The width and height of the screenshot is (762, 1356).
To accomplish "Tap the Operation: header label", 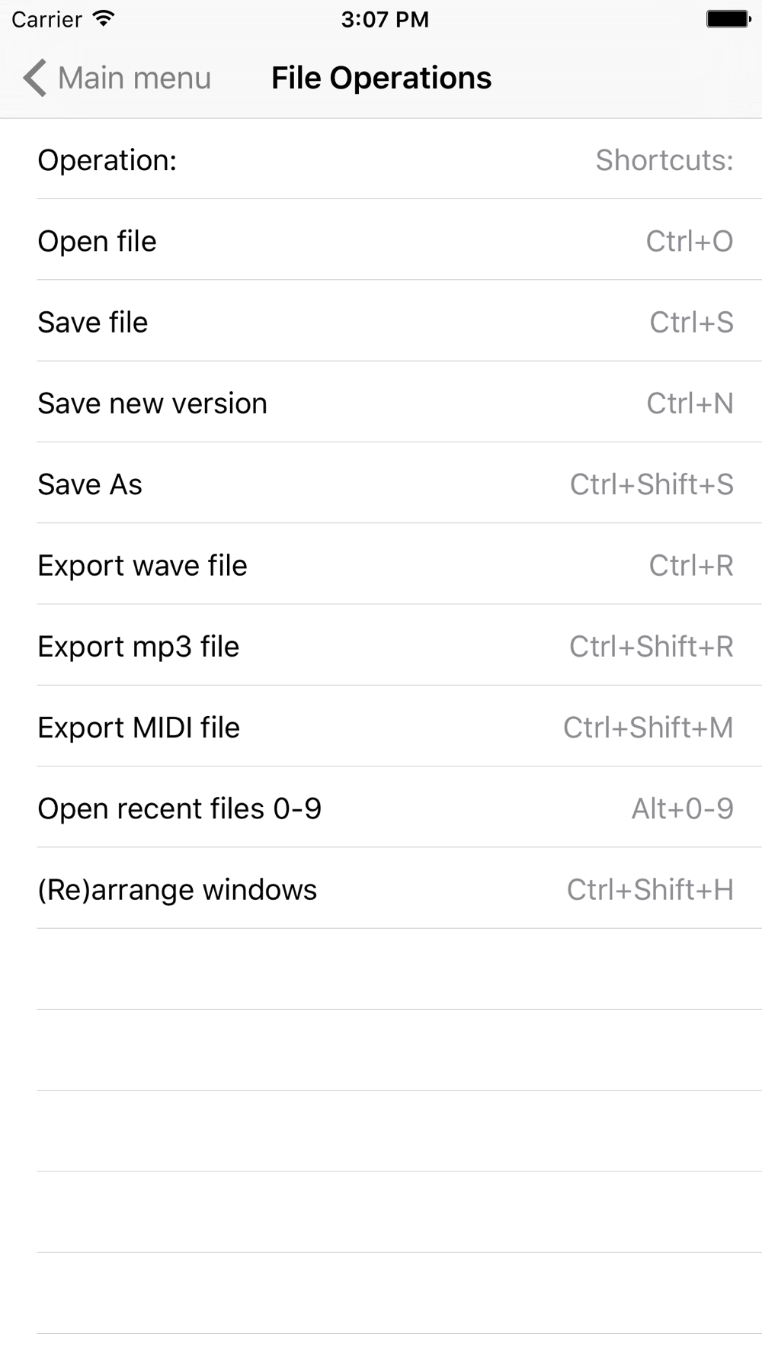I will click(107, 160).
